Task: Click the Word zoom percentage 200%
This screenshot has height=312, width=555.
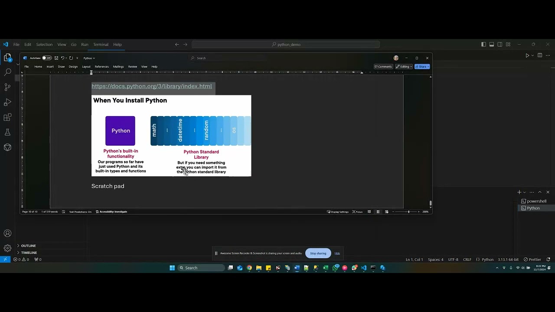Action: pos(426,212)
